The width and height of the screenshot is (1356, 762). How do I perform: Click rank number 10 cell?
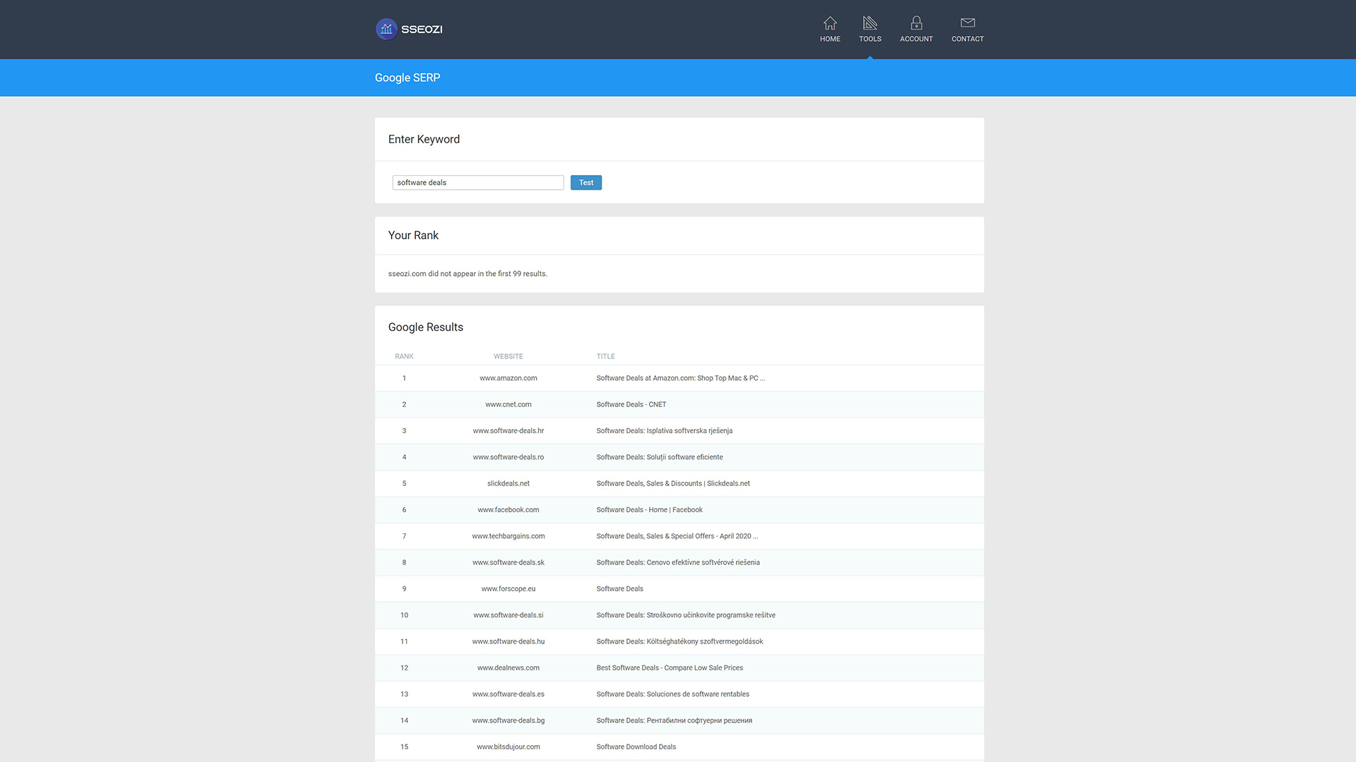click(x=404, y=615)
